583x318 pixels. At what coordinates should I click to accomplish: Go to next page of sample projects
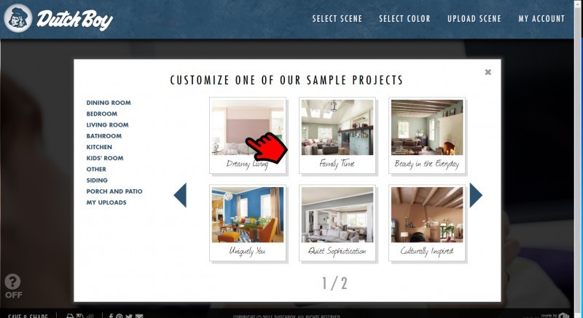point(476,195)
